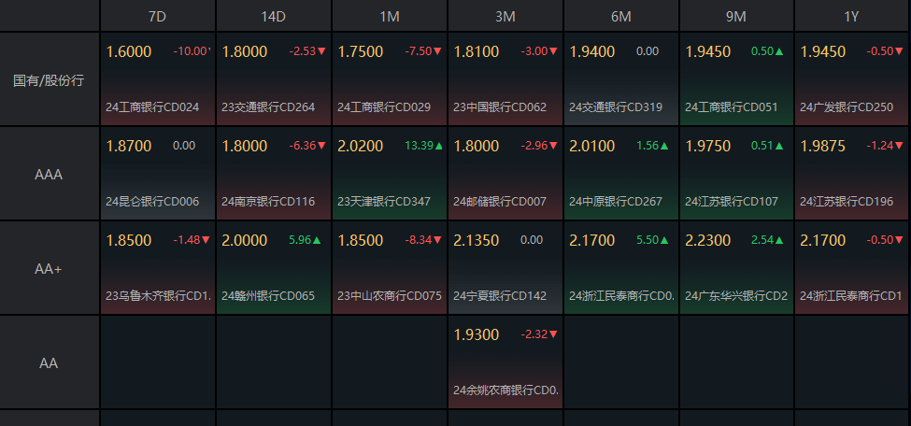Viewport: 911px width, 426px height.
Task: Click the red down arrow next to -6.36
Action: (x=321, y=146)
